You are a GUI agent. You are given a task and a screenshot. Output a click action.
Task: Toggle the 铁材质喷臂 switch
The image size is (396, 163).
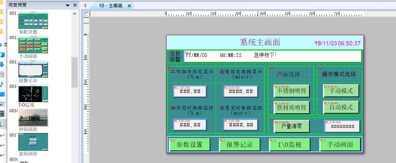[291, 107]
